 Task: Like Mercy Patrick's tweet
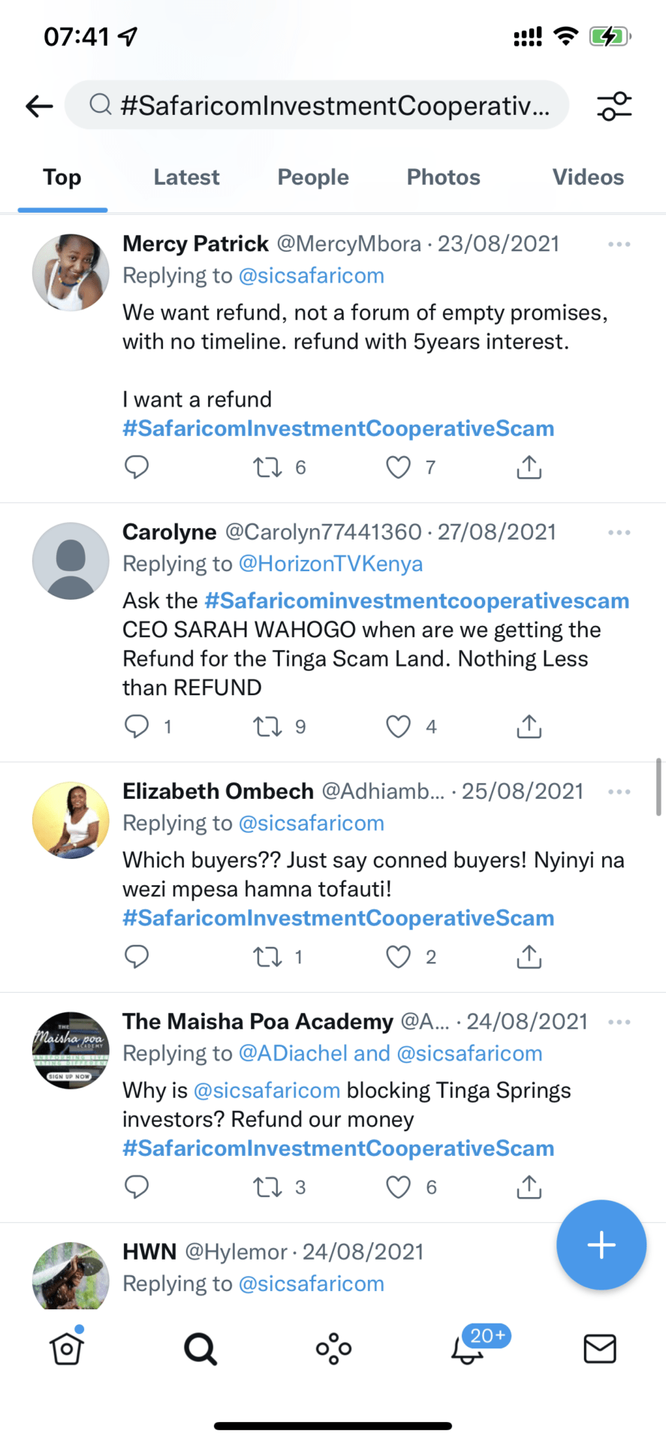pos(398,467)
